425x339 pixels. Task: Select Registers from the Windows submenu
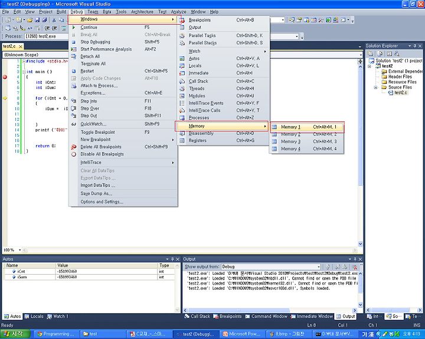(x=223, y=140)
